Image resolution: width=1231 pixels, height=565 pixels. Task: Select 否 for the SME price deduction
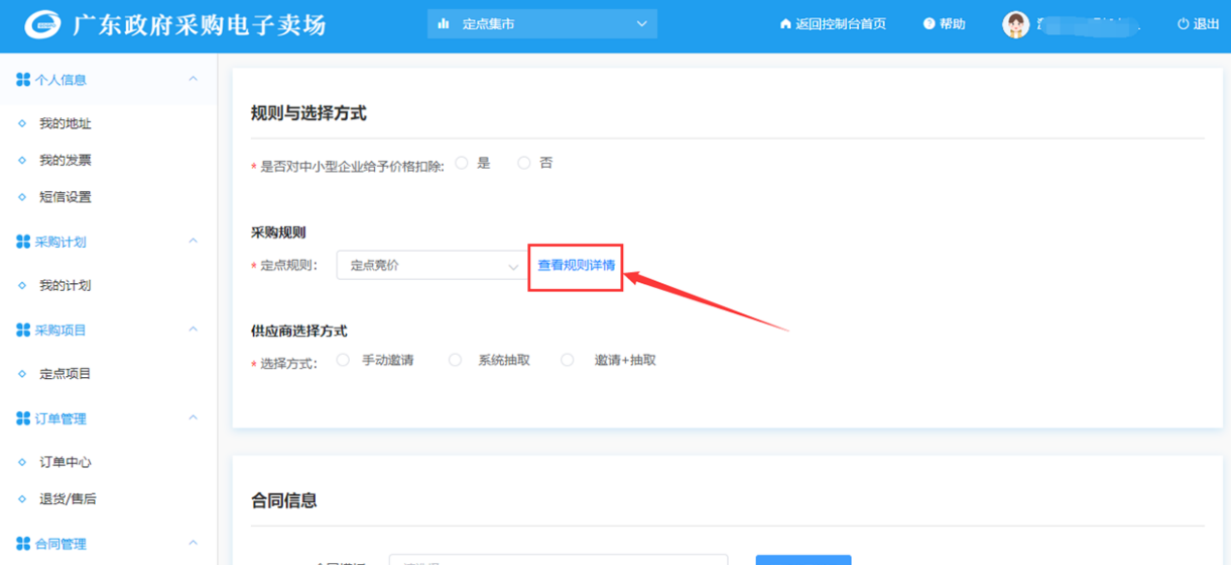(523, 163)
